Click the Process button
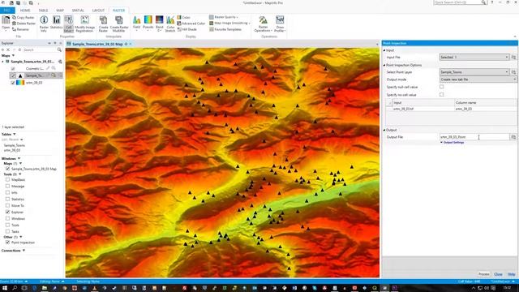The width and height of the screenshot is (519, 292). [x=483, y=274]
